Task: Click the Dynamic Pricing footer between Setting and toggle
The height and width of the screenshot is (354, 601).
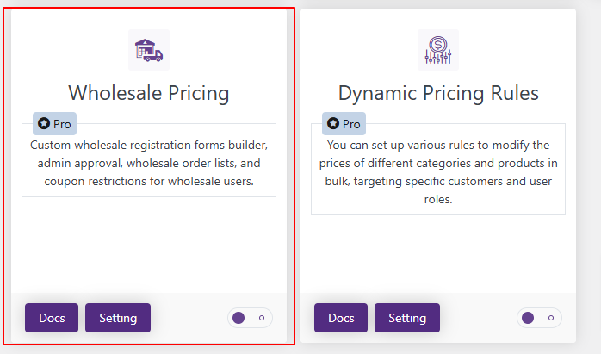Action: pos(479,318)
